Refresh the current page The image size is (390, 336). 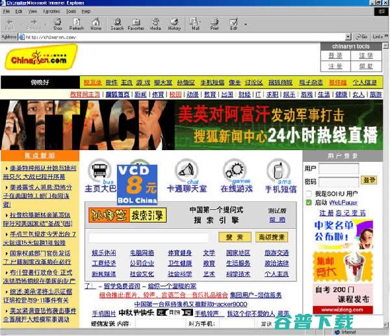pos(76,24)
